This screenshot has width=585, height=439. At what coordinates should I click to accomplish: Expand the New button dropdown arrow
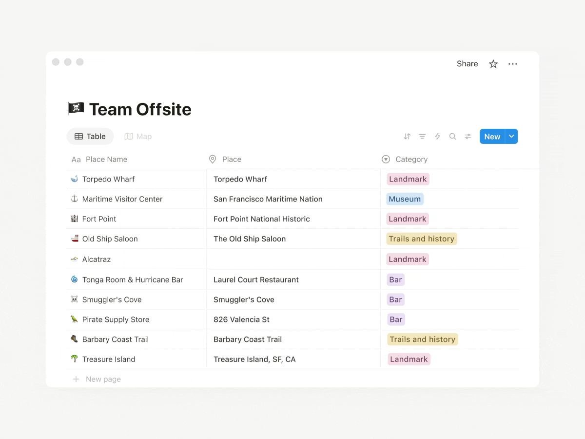[511, 137]
